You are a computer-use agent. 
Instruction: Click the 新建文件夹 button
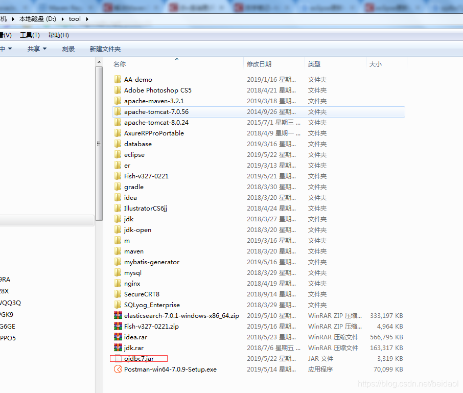coord(105,49)
